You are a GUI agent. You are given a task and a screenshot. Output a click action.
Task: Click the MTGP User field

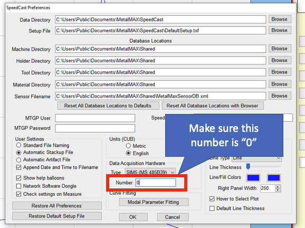tap(95, 118)
